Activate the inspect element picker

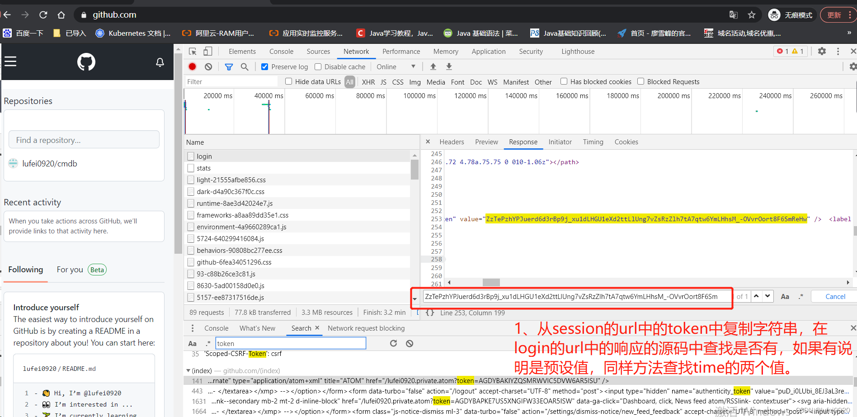pos(193,52)
